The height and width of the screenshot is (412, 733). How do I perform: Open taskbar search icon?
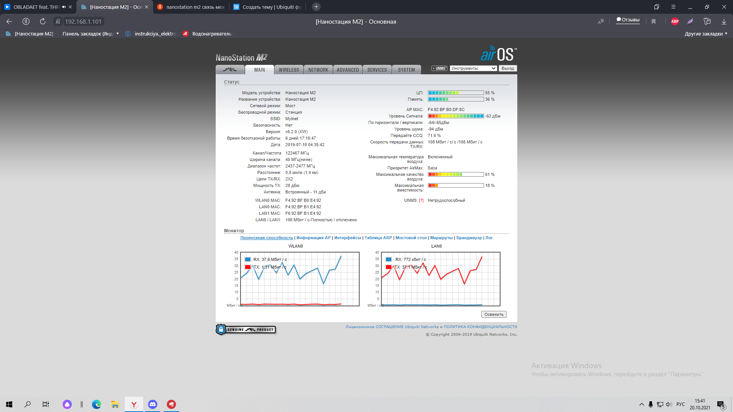click(x=27, y=404)
